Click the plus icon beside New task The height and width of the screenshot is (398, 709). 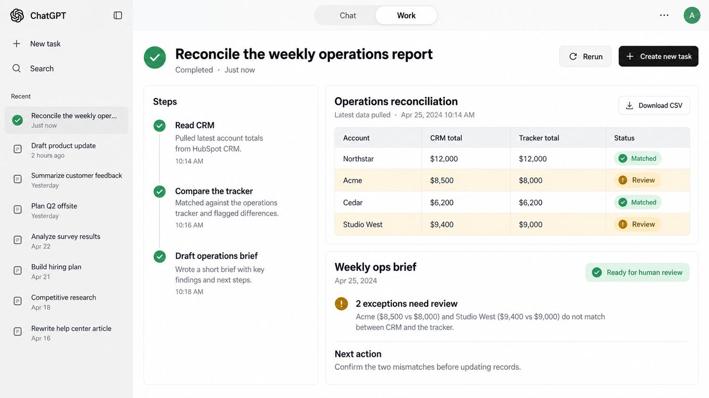(17, 44)
